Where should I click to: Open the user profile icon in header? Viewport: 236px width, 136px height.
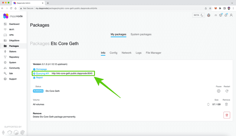[x=231, y=15]
